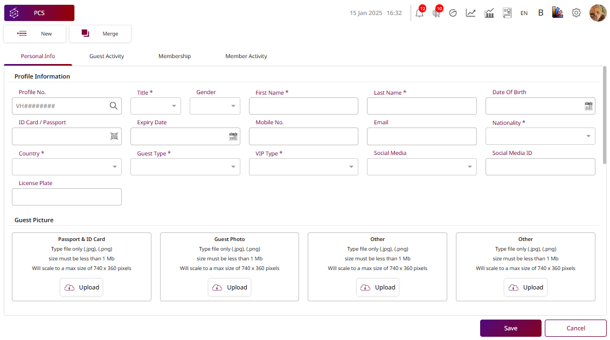Open the color theme palette
The height and width of the screenshot is (340, 610).
click(558, 13)
